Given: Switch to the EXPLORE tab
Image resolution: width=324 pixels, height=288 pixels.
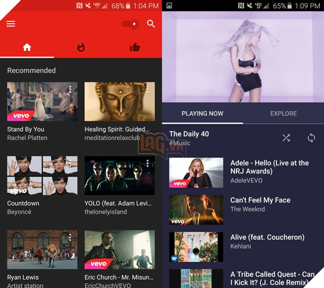Looking at the screenshot, I should click(283, 114).
